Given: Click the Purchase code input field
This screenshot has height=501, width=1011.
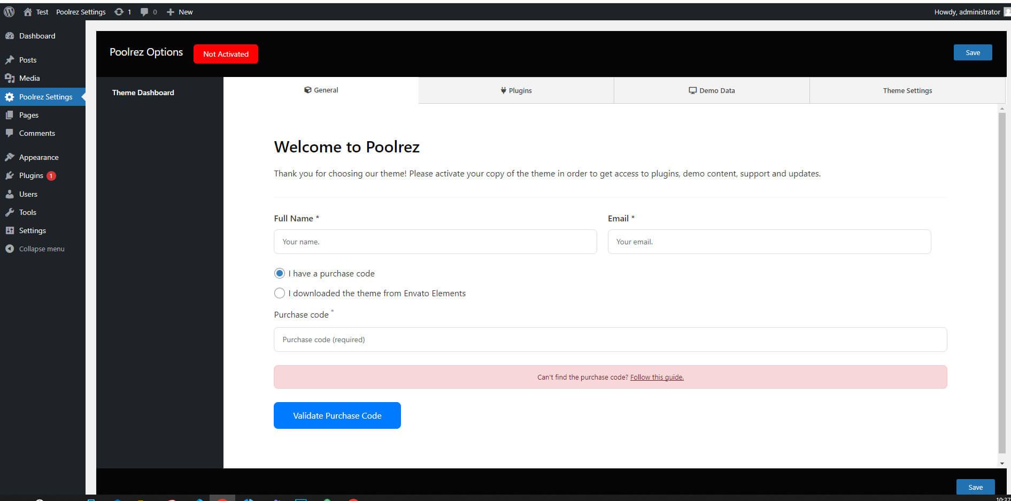Looking at the screenshot, I should pyautogui.click(x=610, y=340).
